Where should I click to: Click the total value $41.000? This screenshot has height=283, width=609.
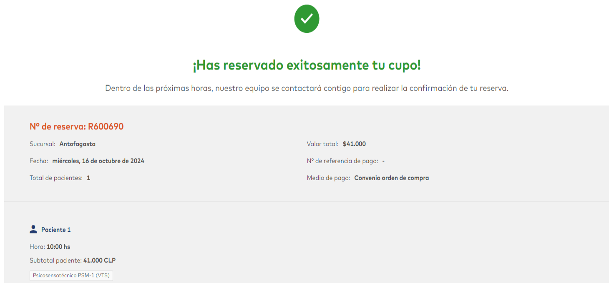click(x=354, y=144)
